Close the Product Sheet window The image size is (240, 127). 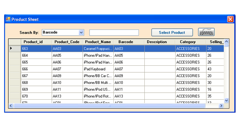click(x=230, y=19)
